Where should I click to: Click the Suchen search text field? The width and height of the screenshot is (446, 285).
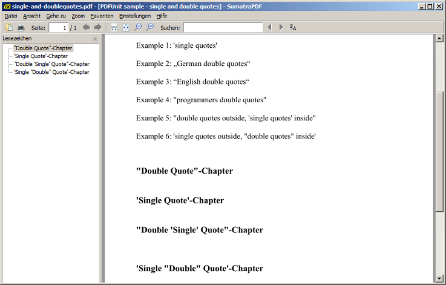tap(223, 28)
